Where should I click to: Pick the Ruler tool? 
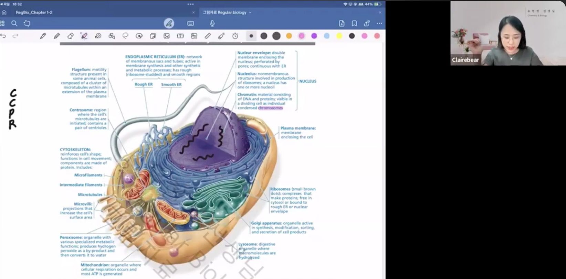point(208,36)
